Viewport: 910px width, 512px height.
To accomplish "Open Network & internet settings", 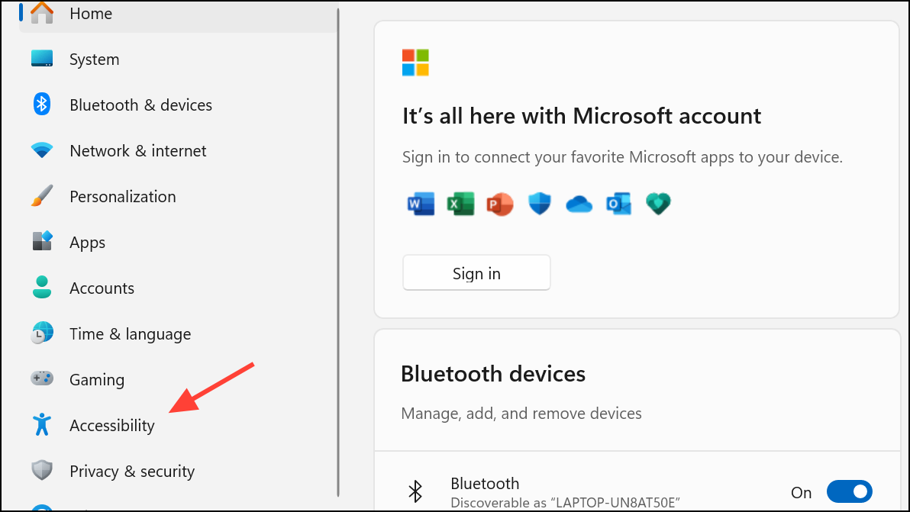I will click(42, 150).
